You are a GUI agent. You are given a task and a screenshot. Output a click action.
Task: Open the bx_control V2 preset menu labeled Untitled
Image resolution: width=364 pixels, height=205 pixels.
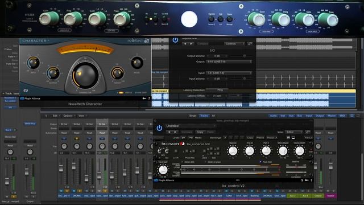[x=191, y=126]
